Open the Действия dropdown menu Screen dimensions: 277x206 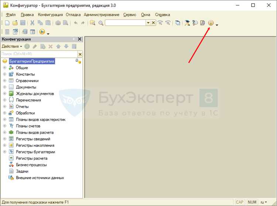pos(12,46)
